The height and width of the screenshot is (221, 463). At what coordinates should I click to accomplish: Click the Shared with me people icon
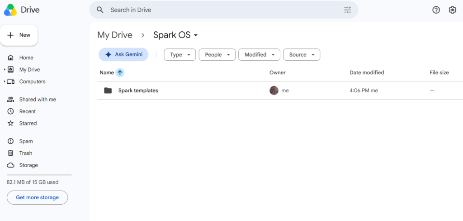point(11,100)
